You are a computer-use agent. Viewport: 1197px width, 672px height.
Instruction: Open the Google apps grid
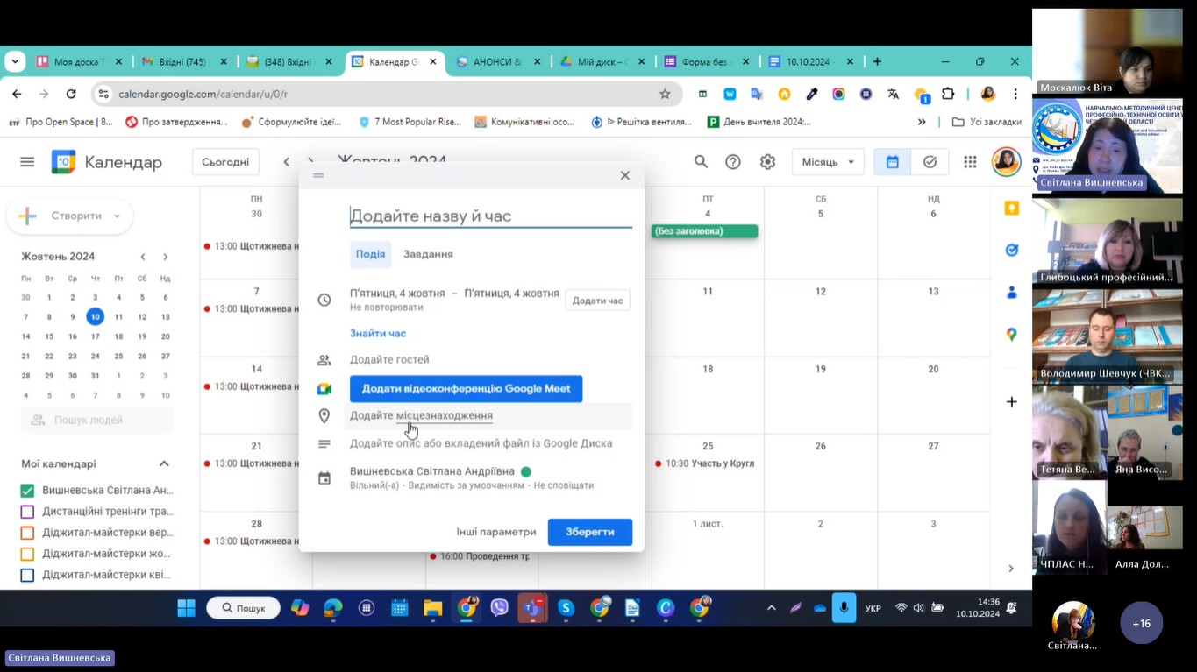970,162
